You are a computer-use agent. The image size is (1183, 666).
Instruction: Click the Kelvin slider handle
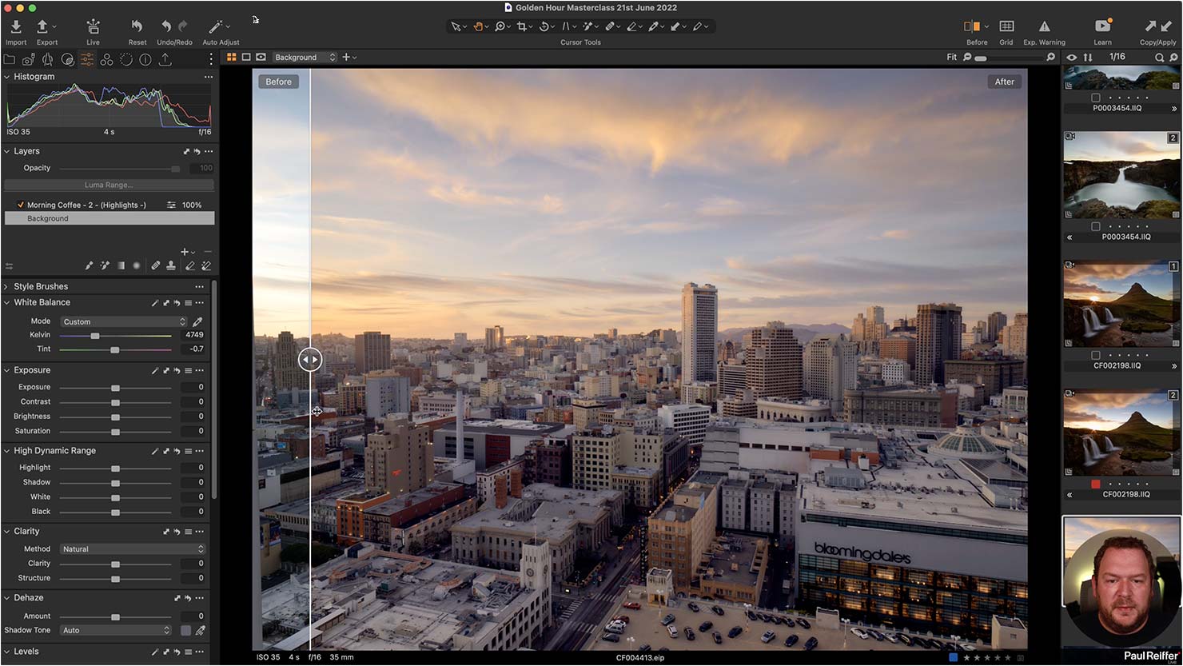pos(95,336)
